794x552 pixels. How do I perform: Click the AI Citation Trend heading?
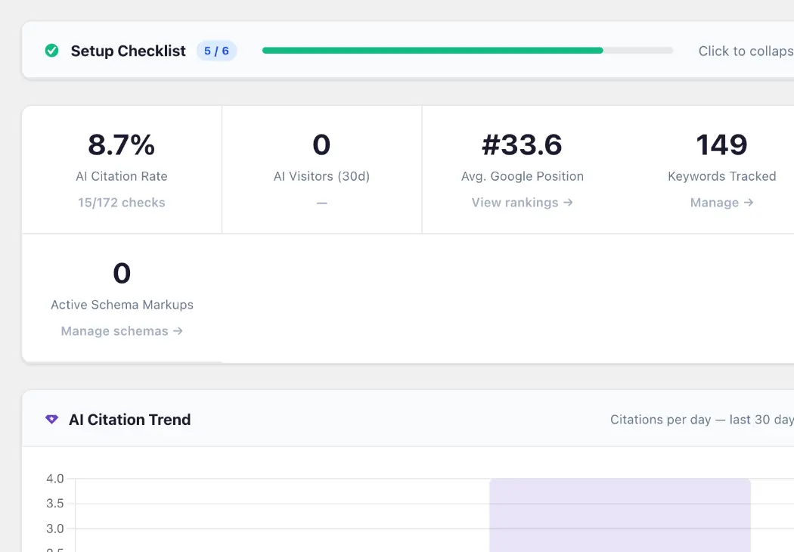tap(129, 420)
